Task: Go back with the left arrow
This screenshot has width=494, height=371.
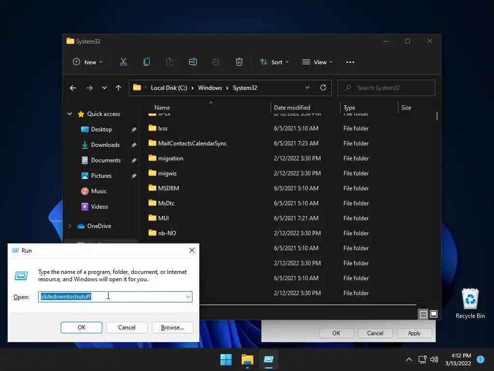Action: pyautogui.click(x=73, y=88)
